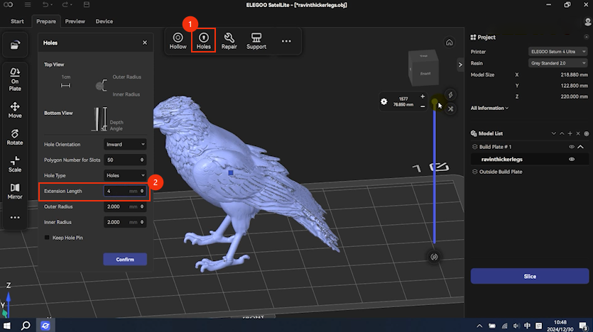Click the SatelLite app in taskbar
This screenshot has width=593, height=332.
click(x=45, y=325)
